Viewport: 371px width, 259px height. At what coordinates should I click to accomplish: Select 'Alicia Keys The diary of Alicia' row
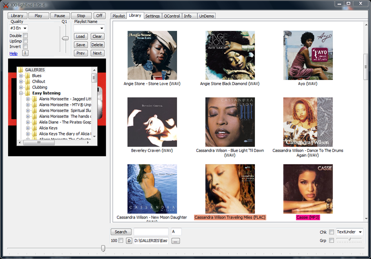(x=65, y=134)
